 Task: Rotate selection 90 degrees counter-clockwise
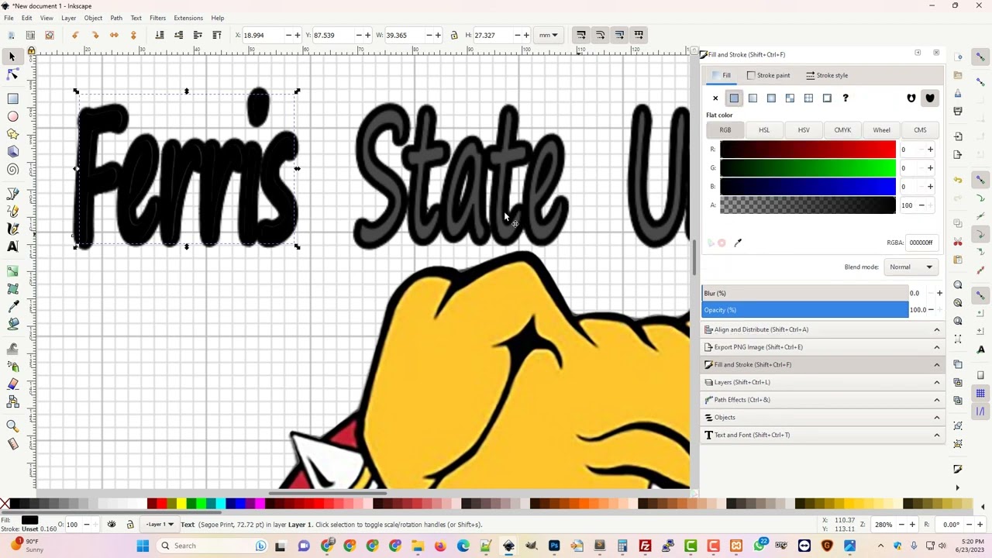[75, 35]
